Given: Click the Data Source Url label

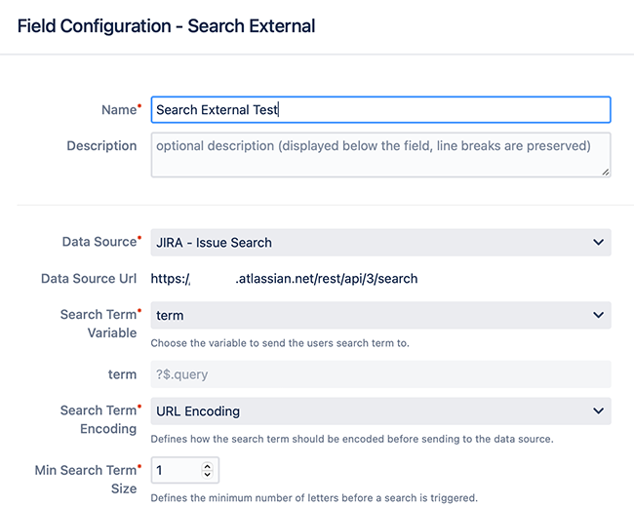Looking at the screenshot, I should (x=89, y=279).
